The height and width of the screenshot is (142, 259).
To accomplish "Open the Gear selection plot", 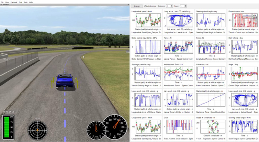I will pyautogui.click(x=178, y=127).
